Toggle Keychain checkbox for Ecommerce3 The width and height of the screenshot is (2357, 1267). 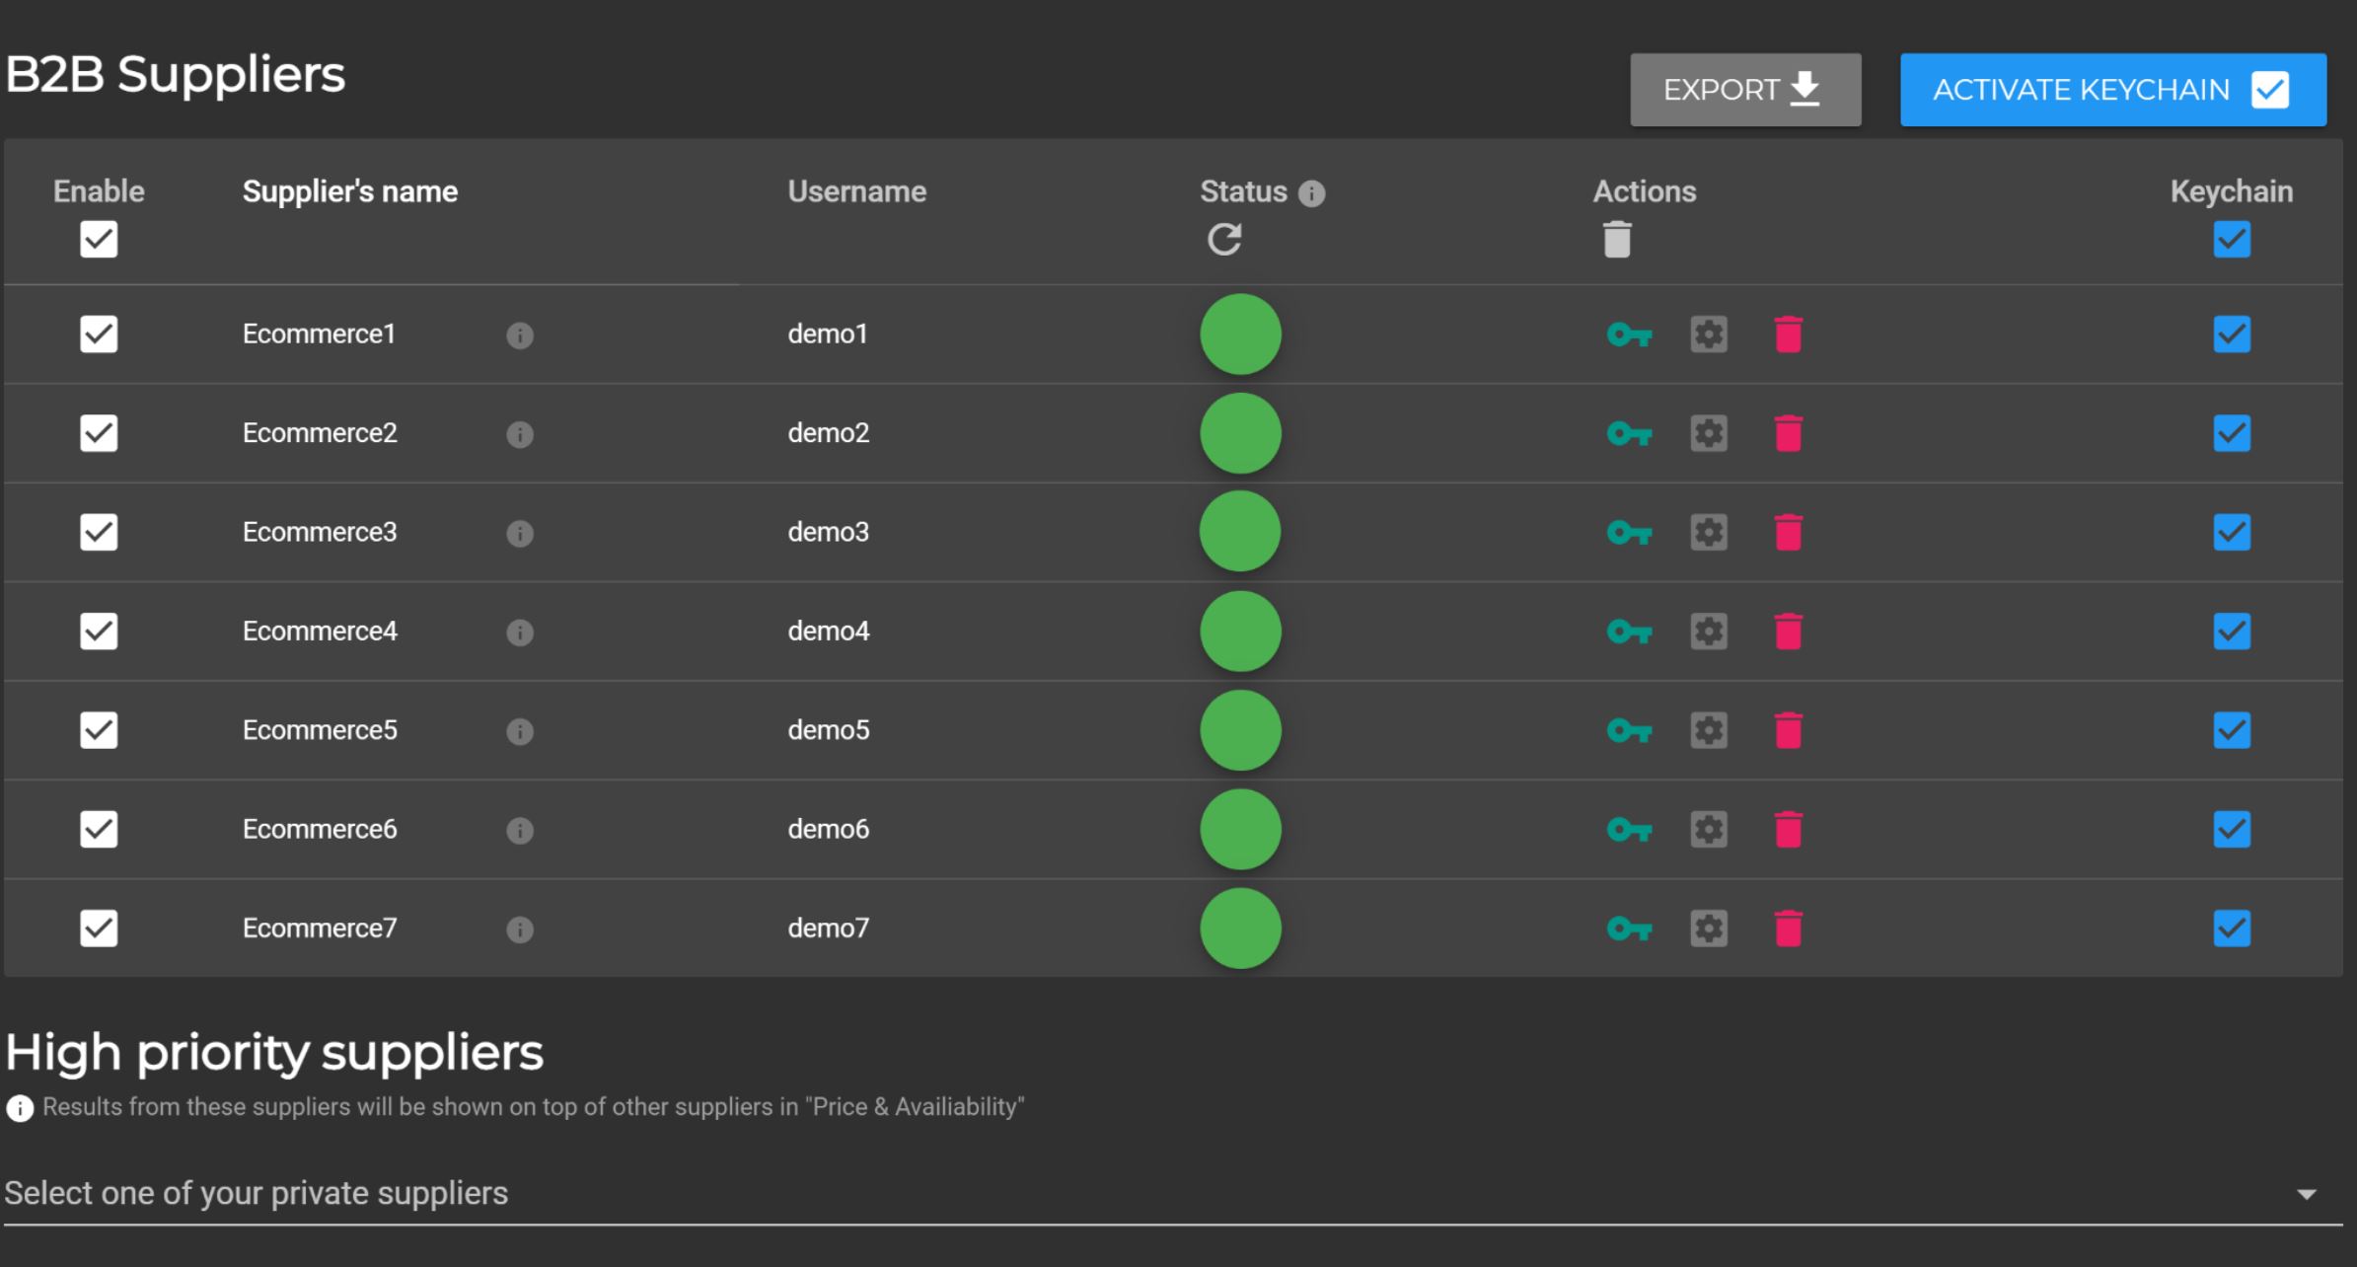(x=2232, y=533)
